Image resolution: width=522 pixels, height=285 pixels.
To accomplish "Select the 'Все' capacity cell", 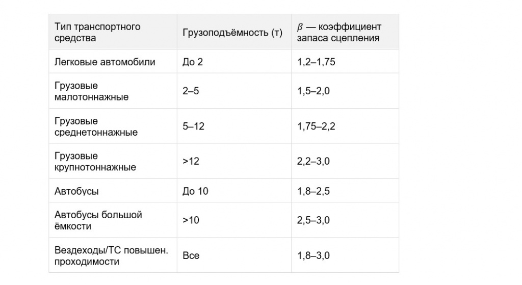I will click(234, 255).
